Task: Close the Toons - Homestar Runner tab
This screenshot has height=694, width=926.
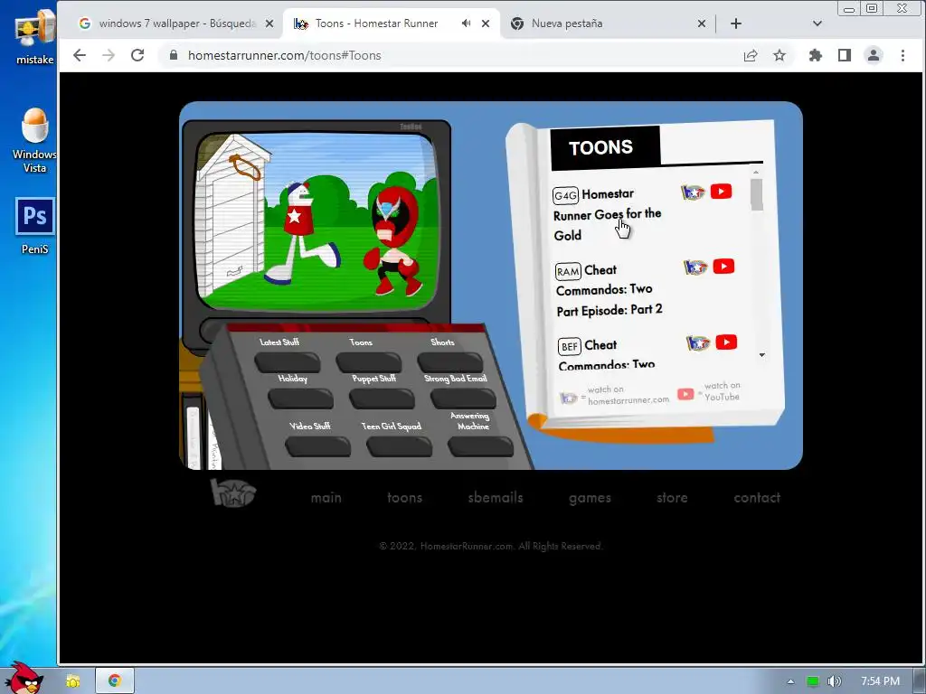Action: pos(486,23)
